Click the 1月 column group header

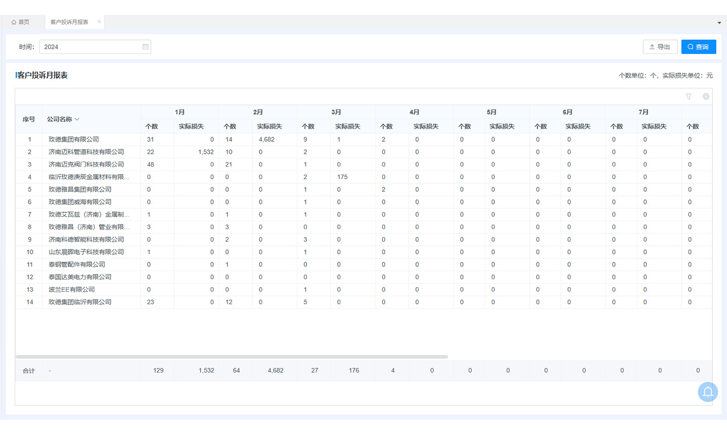tap(180, 112)
